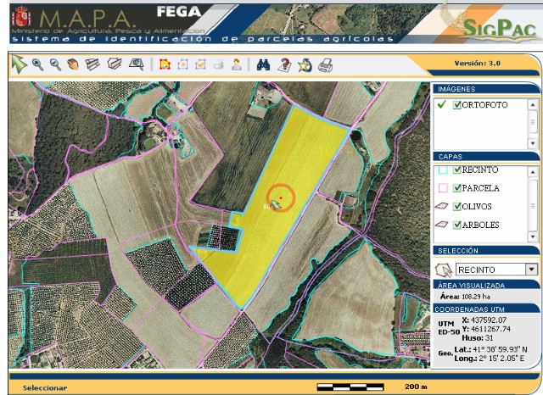
Task: Click the person icon in toolbar
Action: [237, 64]
